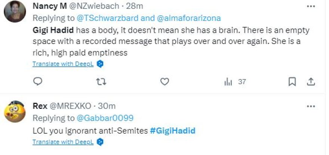329x155 pixels.
Task: Click the #GigiHadid hashtag
Action: point(172,130)
